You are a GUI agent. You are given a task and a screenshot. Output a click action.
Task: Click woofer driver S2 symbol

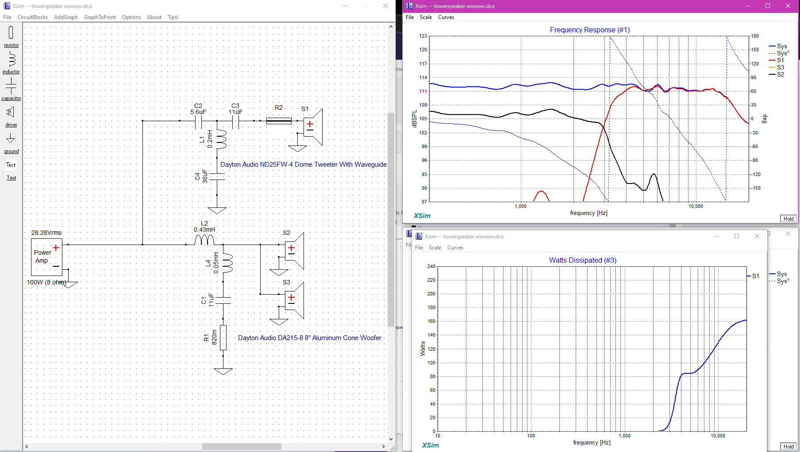pyautogui.click(x=294, y=251)
